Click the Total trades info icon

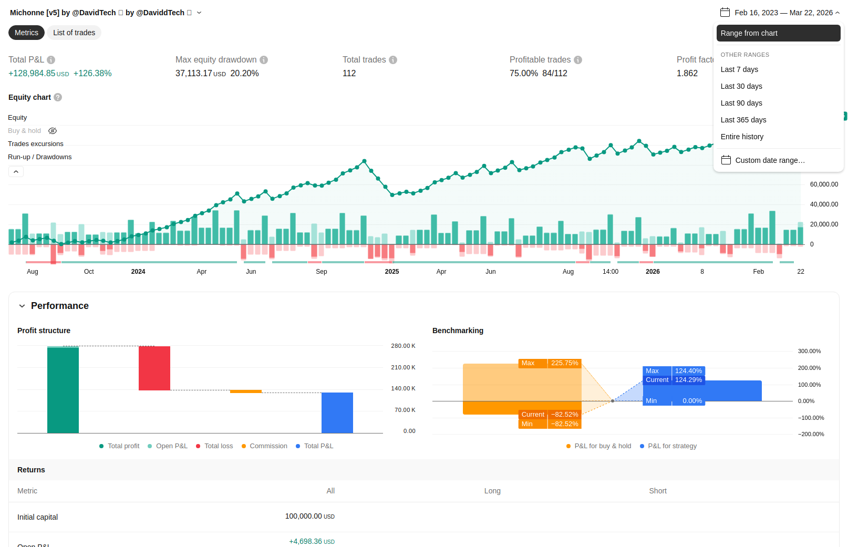point(393,60)
